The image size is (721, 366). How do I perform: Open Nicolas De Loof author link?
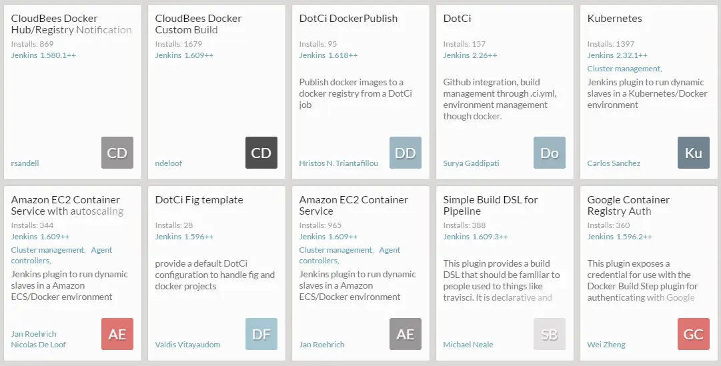[x=38, y=345]
